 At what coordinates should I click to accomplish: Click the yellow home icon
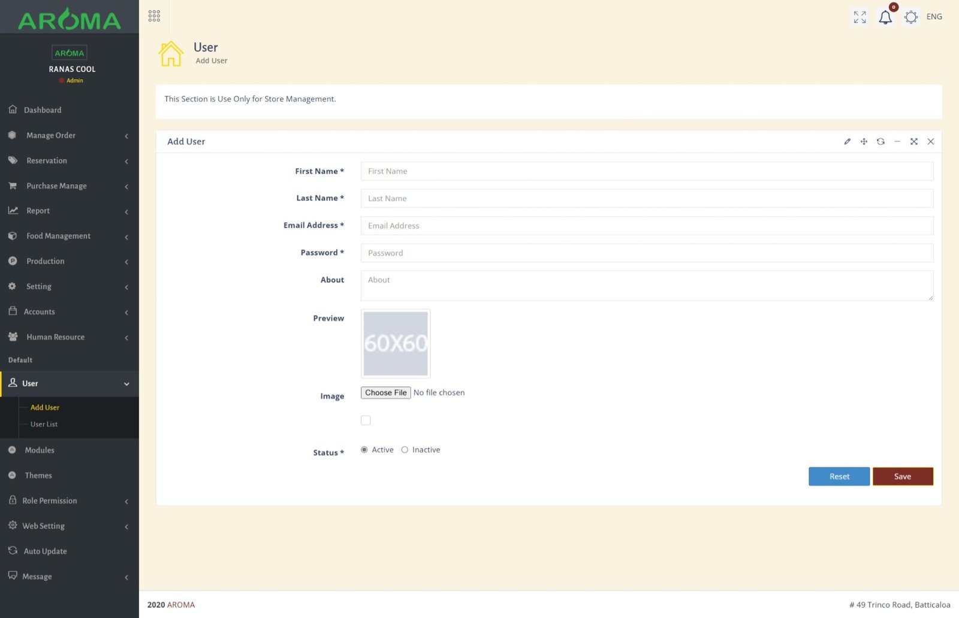point(171,54)
